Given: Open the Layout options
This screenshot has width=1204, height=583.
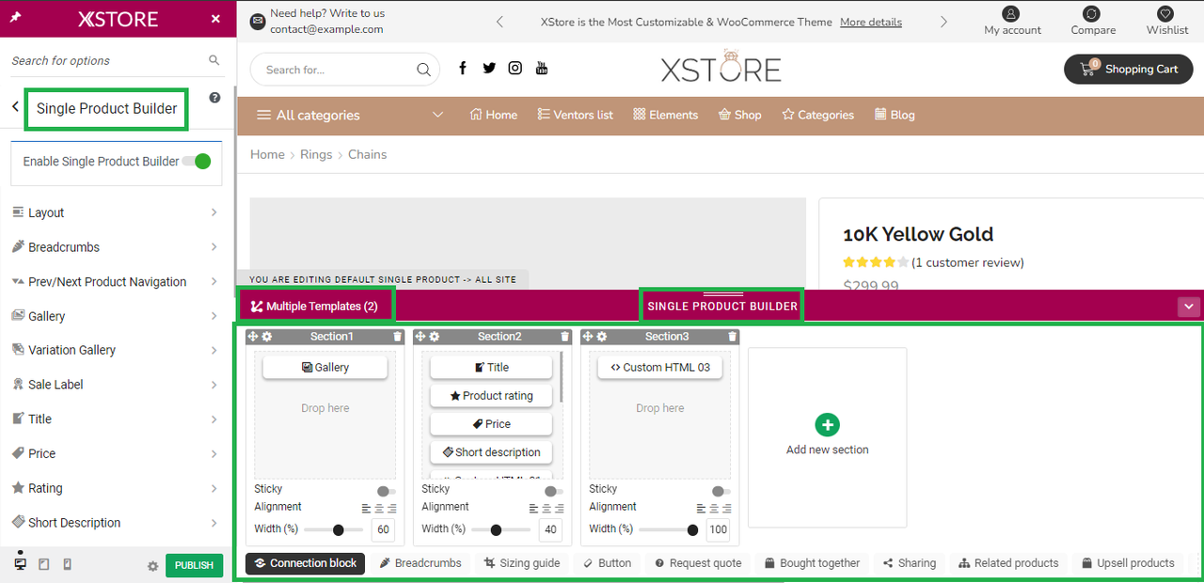Looking at the screenshot, I should [x=117, y=213].
